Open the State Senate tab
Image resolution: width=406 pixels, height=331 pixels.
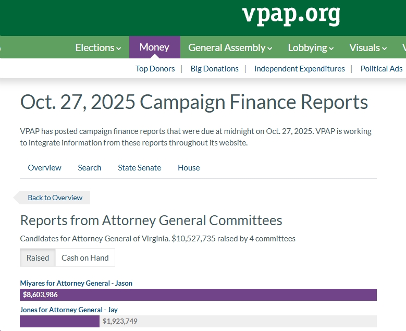pos(139,168)
